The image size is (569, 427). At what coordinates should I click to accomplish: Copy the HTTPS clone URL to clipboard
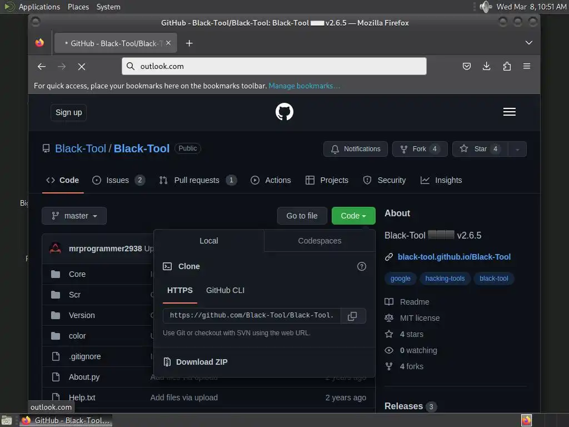(352, 316)
